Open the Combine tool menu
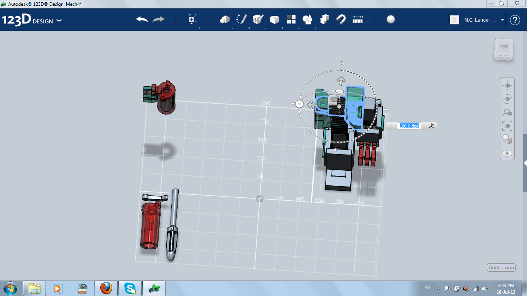The height and width of the screenshot is (296, 527). click(324, 19)
